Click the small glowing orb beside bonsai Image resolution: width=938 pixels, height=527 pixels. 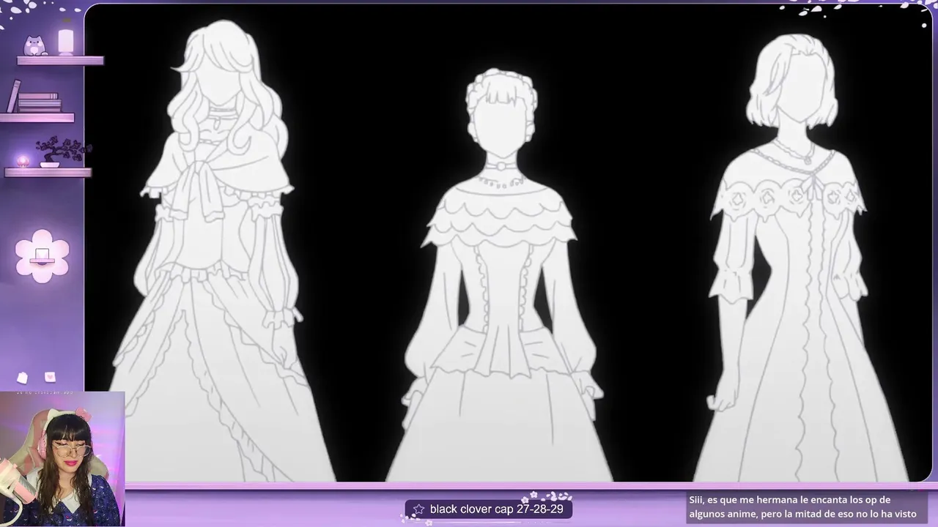(x=23, y=161)
